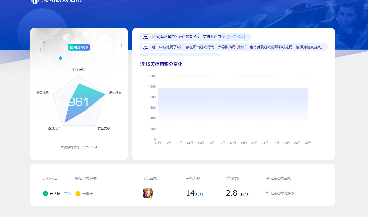Click chat icon beside QQ微信 binding notice
Image resolution: width=368 pixels, height=217 pixels.
[146, 37]
